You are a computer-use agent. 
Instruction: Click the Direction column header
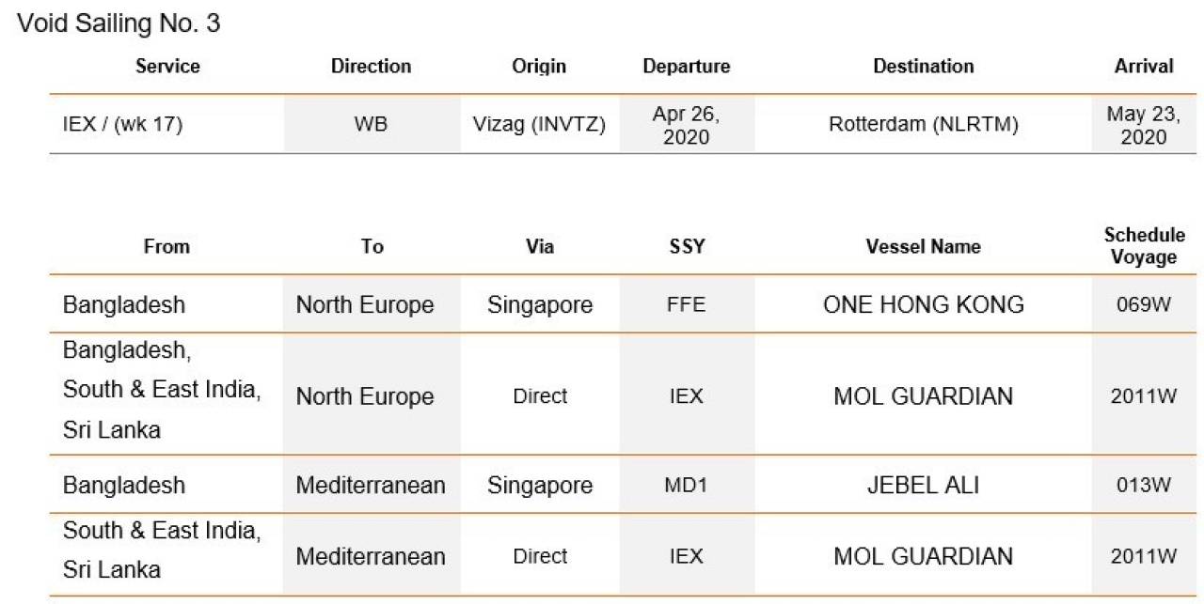tap(371, 66)
